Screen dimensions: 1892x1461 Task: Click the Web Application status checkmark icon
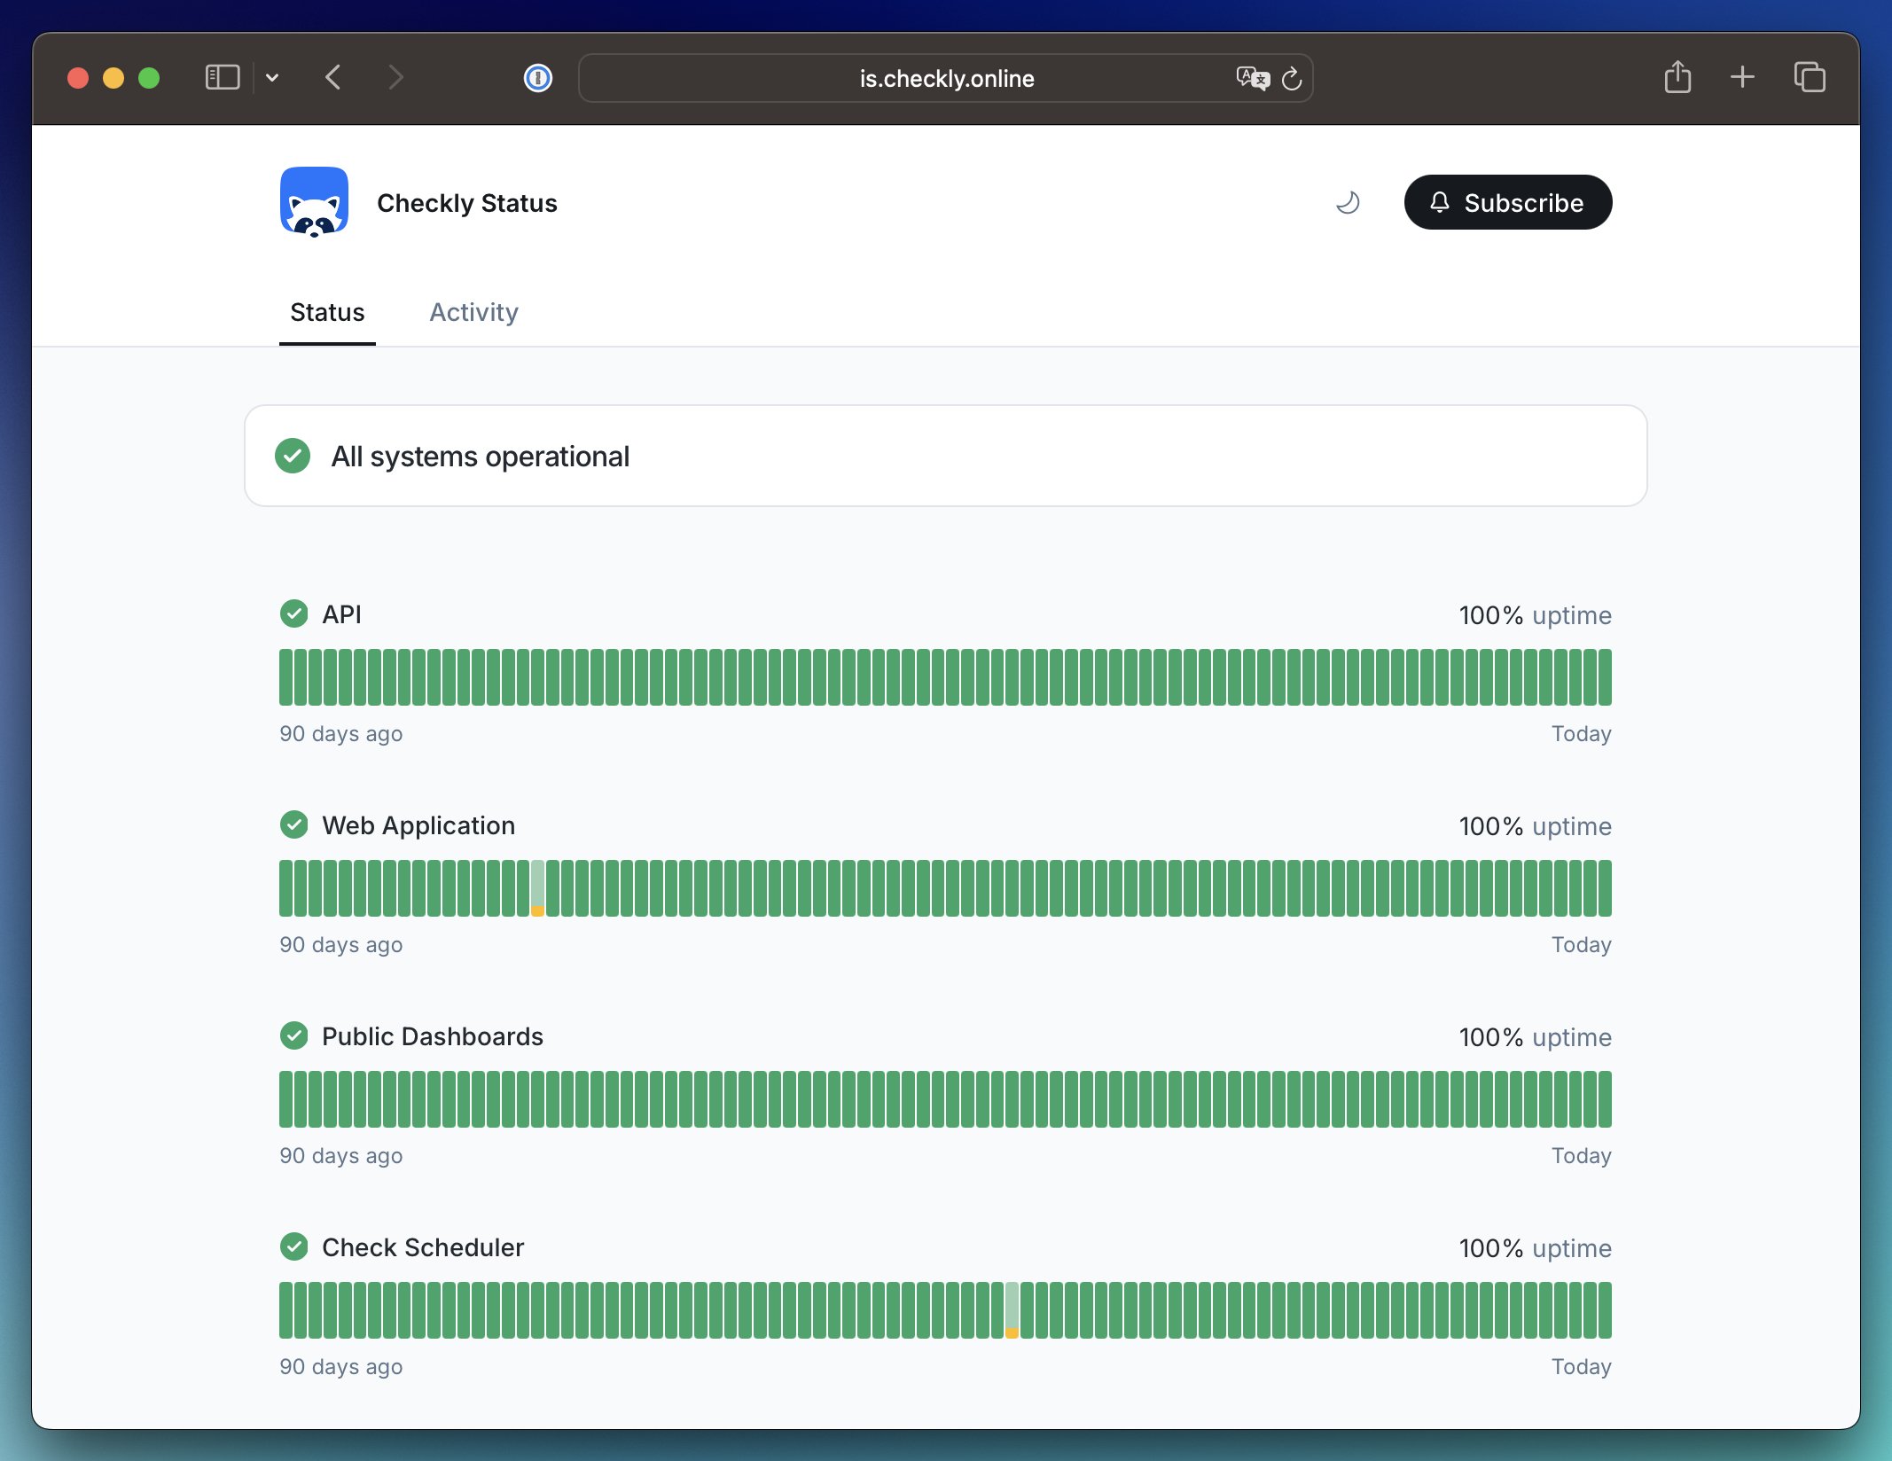tap(293, 824)
